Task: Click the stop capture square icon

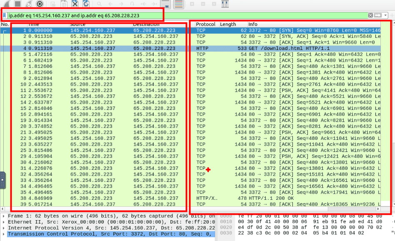Action: (18, 4)
